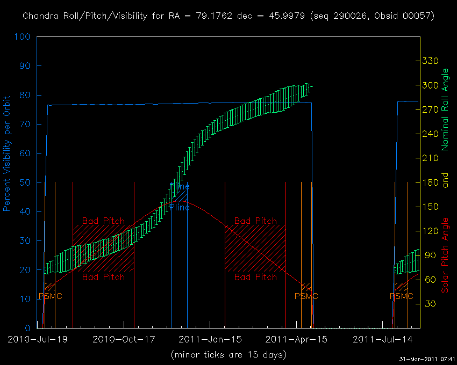Viewport: 457px width, 365px height.
Task: Click the 100 tick on the left axis
Action: pos(24,37)
